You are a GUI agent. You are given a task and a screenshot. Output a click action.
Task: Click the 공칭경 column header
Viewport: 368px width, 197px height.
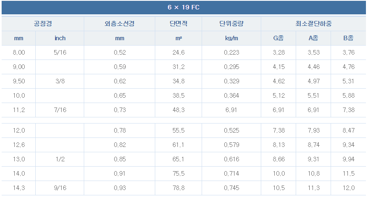point(43,24)
